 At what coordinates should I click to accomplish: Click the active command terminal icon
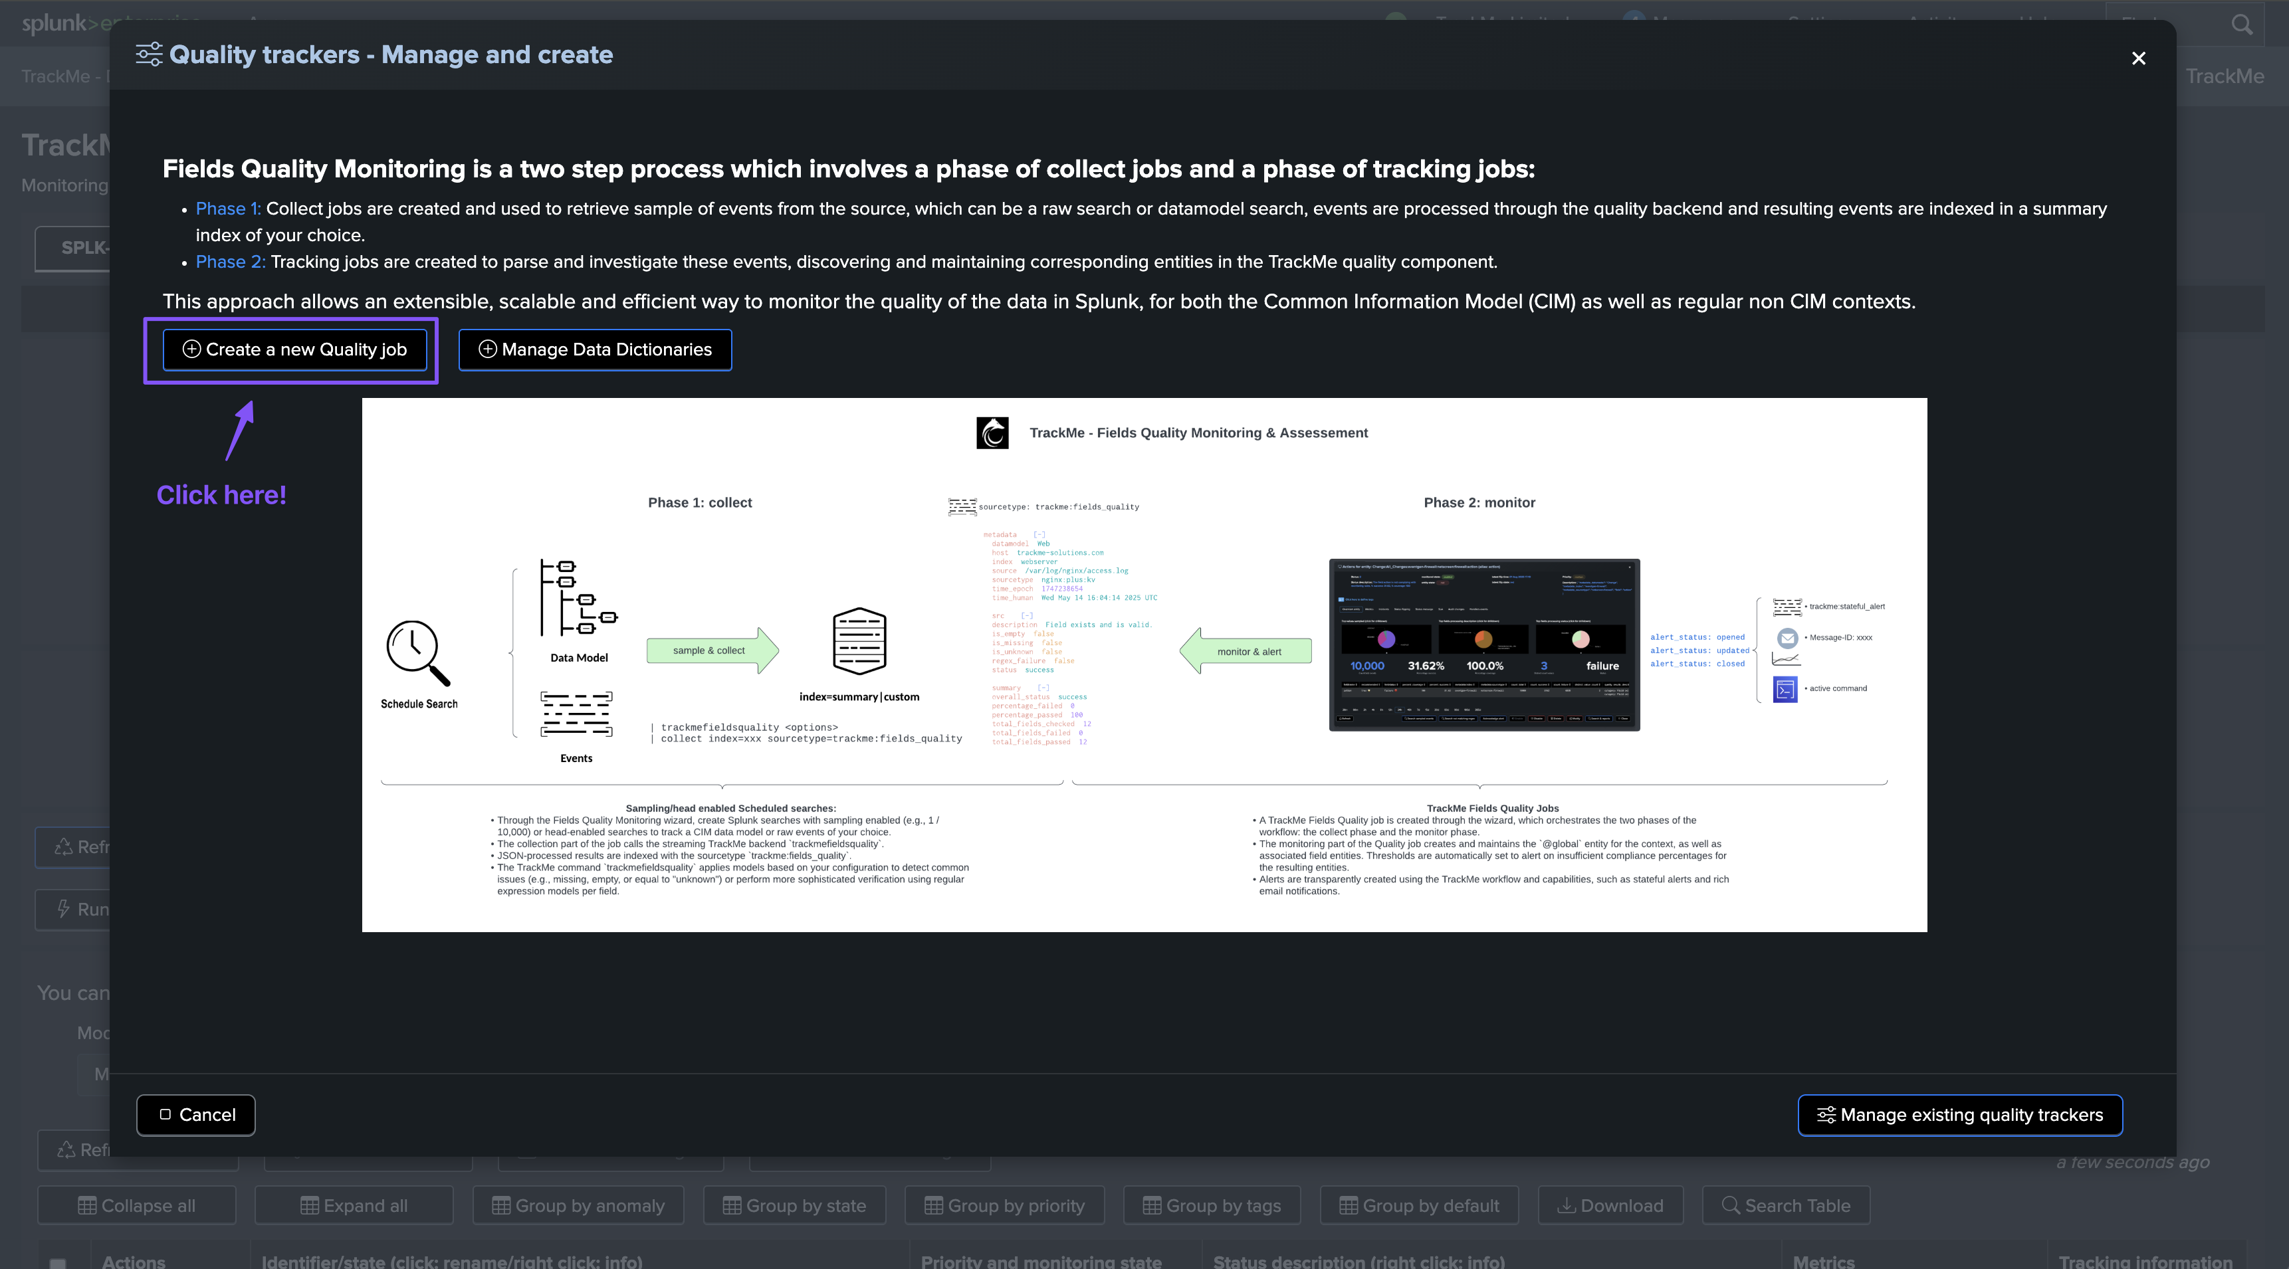1785,689
